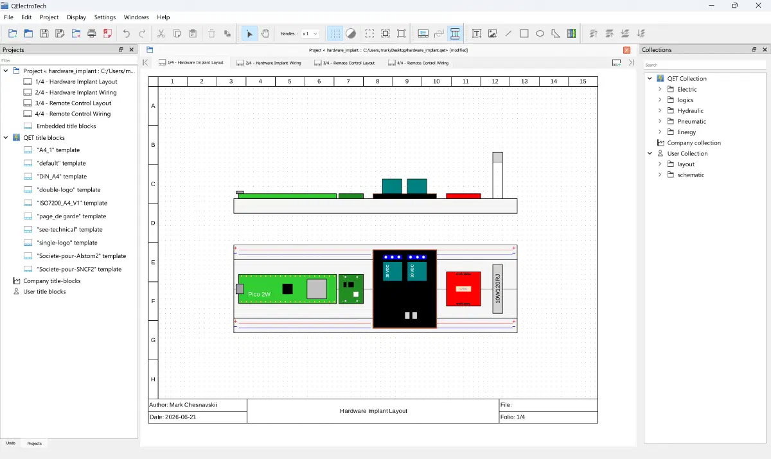Switch to the Undo panel tab
Viewport: 771px width, 459px height.
[x=11, y=443]
